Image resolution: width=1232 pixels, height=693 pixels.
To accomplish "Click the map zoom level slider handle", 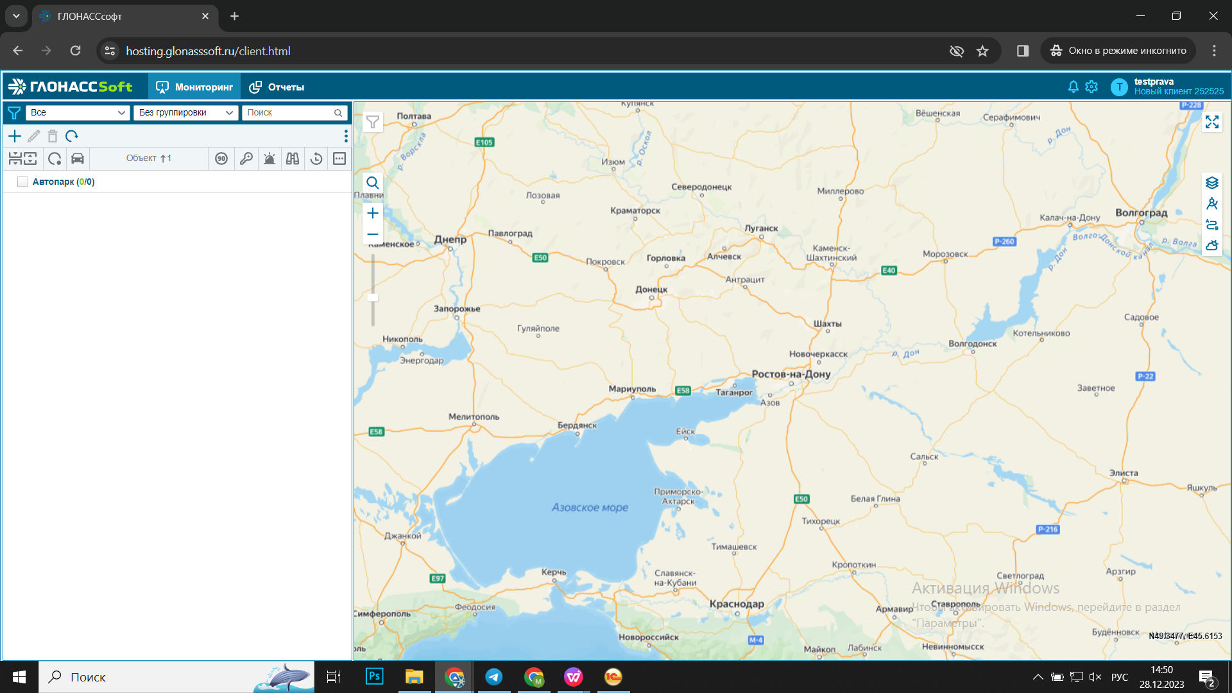I will [373, 298].
